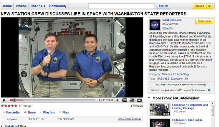Collapse description with less info link

[168, 28]
